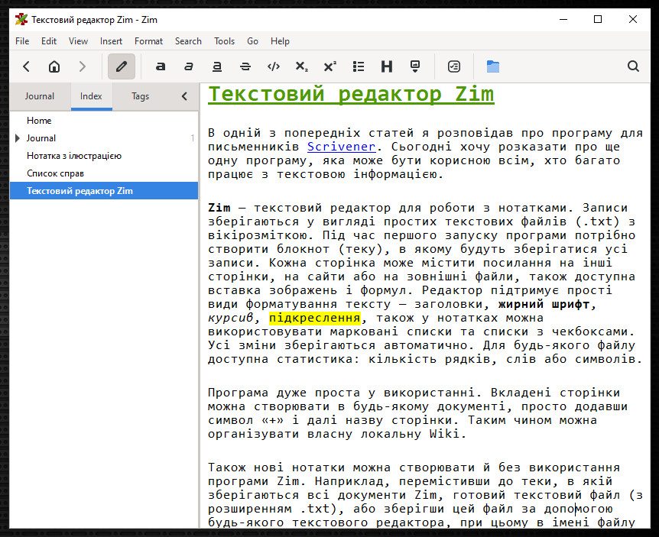Image resolution: width=659 pixels, height=537 pixels.
Task: Click the highlighted word підкреслення
Action: 315,318
